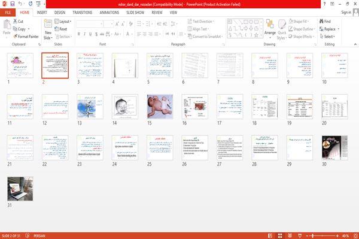The width and height of the screenshot is (359, 239).
Task: Click the Format Painter tool
Action: [26, 37]
